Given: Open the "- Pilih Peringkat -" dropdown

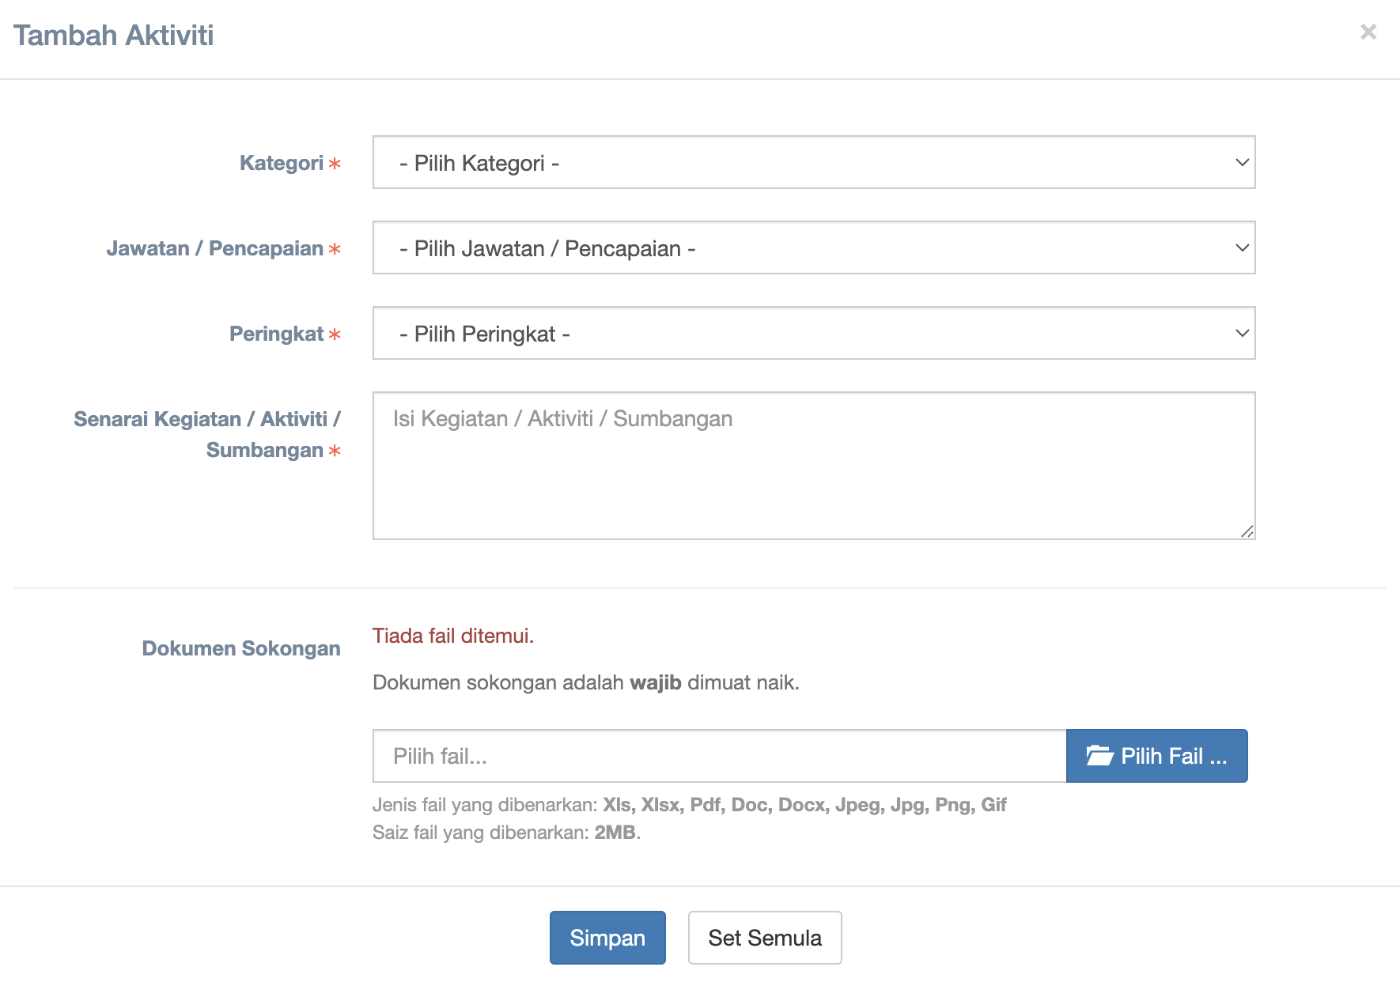Looking at the screenshot, I should coord(813,334).
